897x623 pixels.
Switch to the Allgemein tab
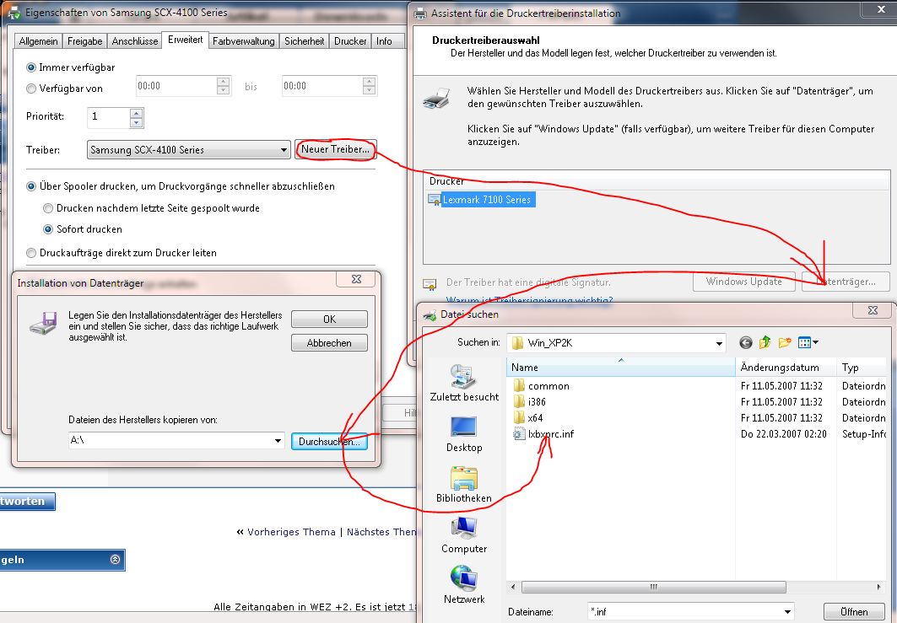38,41
